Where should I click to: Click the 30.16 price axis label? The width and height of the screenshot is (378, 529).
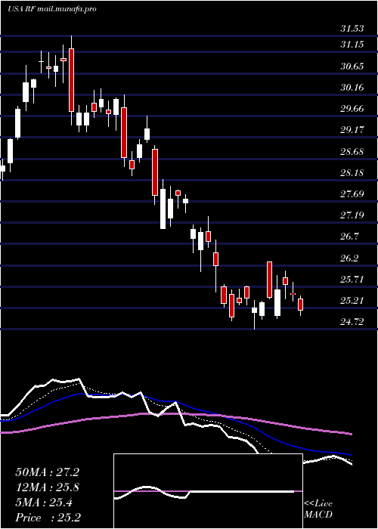pos(352,88)
